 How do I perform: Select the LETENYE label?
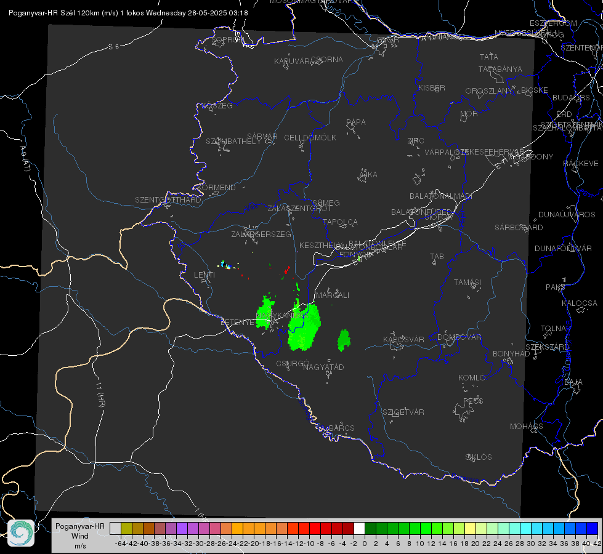[x=237, y=323]
